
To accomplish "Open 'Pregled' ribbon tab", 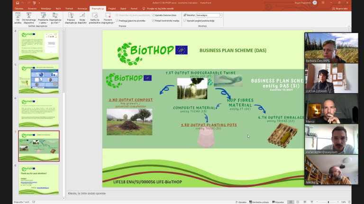I will point(112,8).
